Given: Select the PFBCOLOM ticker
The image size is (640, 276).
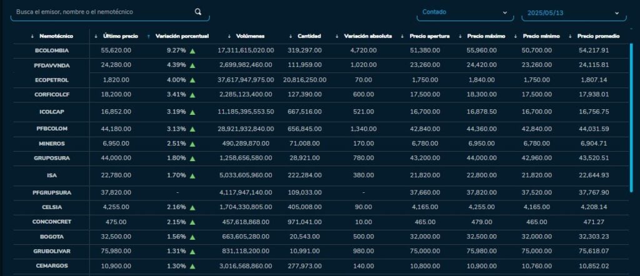Looking at the screenshot, I should pos(52,129).
